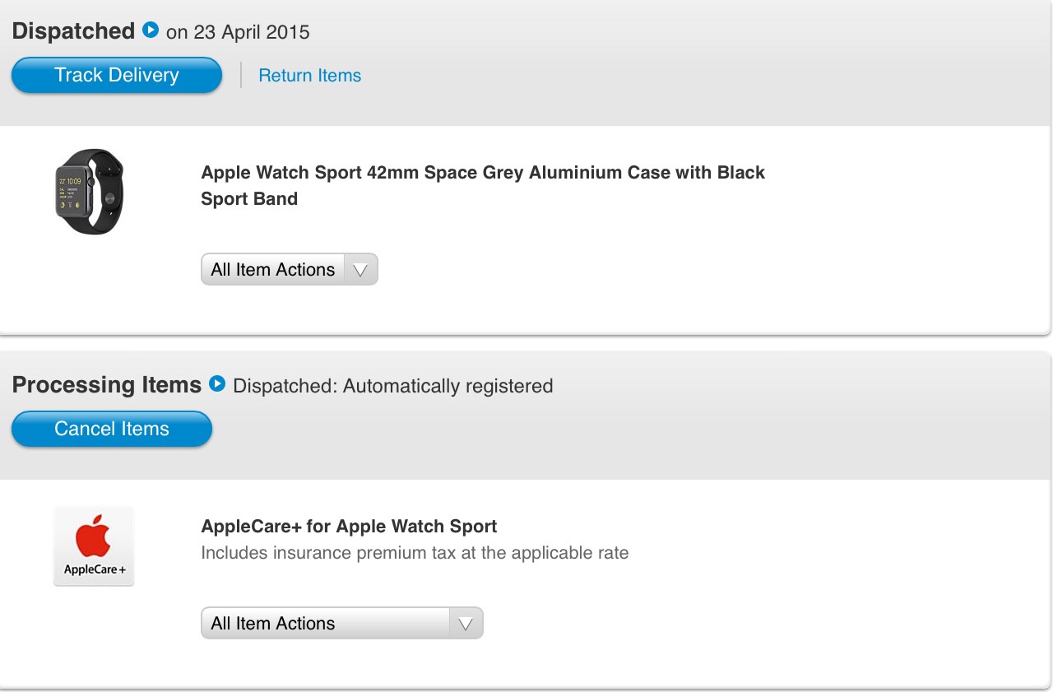Open the Return Items link
Image resolution: width=1053 pixels, height=692 pixels.
[x=310, y=76]
